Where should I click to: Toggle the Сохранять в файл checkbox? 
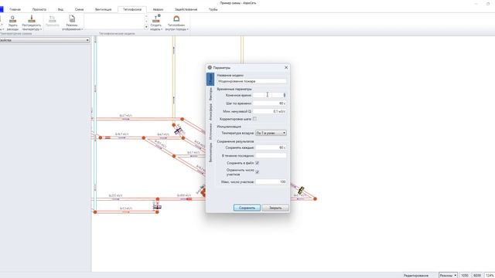point(257,163)
